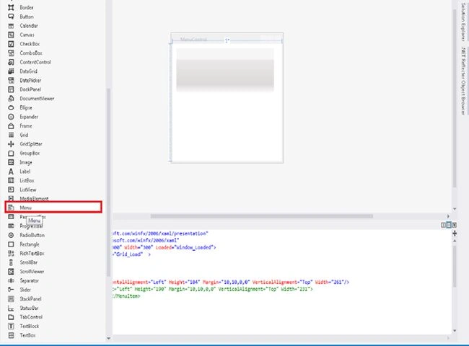Click the Grid_Load text in XAML editor

129,254
